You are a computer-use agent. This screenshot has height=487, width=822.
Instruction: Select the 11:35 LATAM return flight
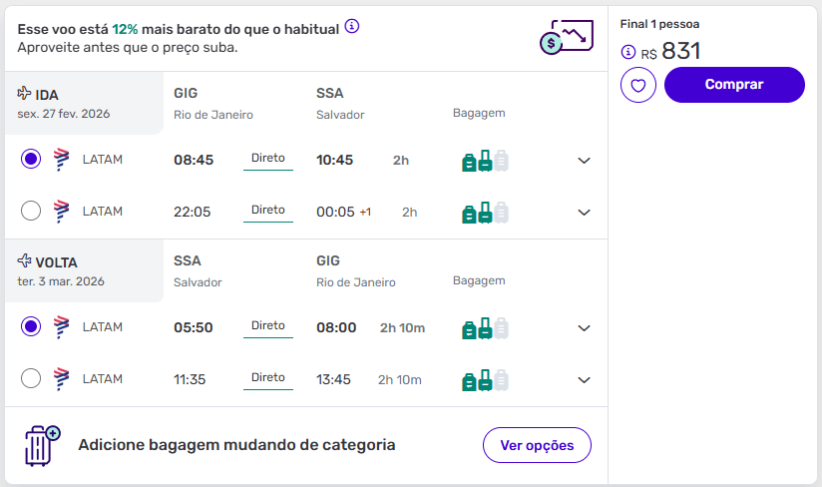coord(31,378)
